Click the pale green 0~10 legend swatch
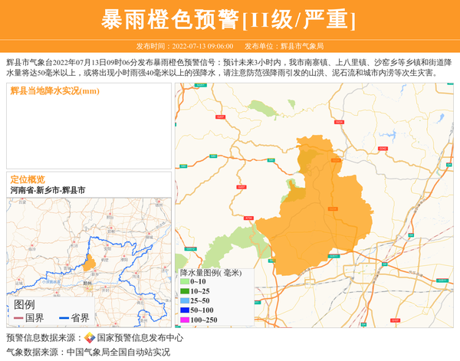This screenshot has width=460, height=361. [x=184, y=282]
